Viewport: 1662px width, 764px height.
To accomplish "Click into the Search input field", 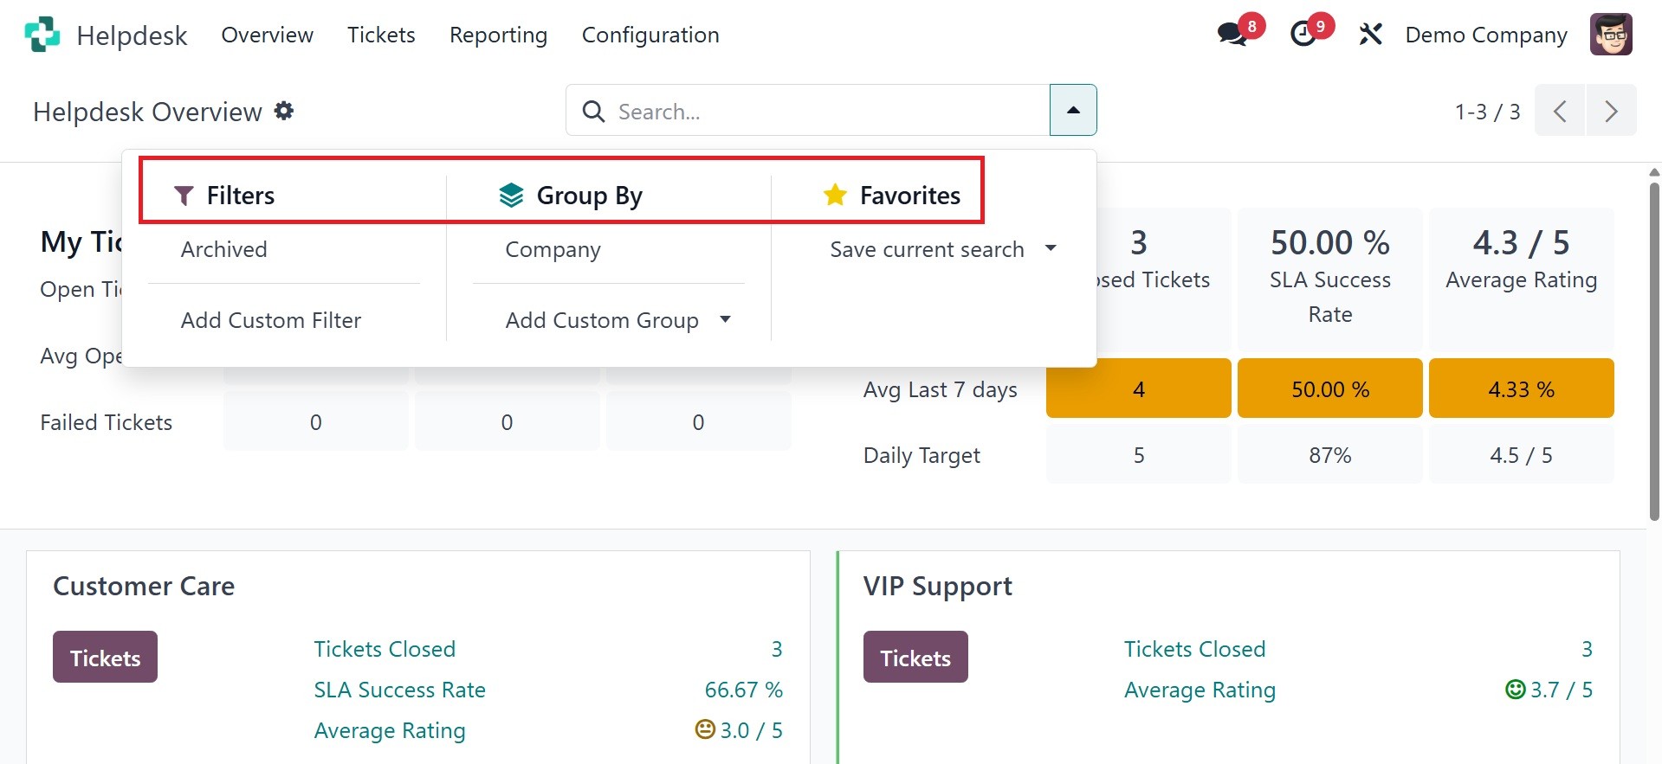I will [x=823, y=111].
